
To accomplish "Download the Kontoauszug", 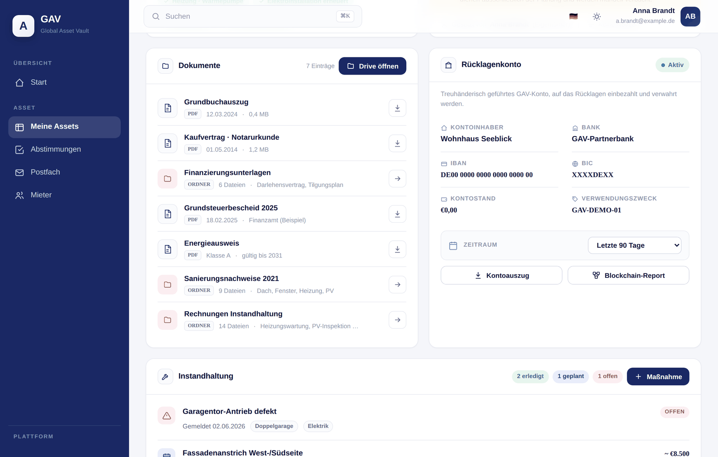I will (501, 275).
